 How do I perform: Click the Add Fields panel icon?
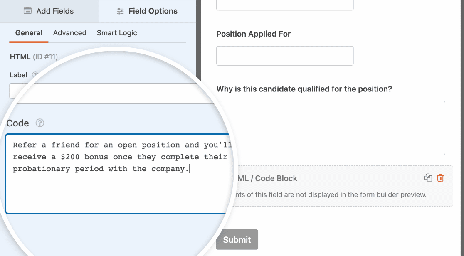(27, 11)
